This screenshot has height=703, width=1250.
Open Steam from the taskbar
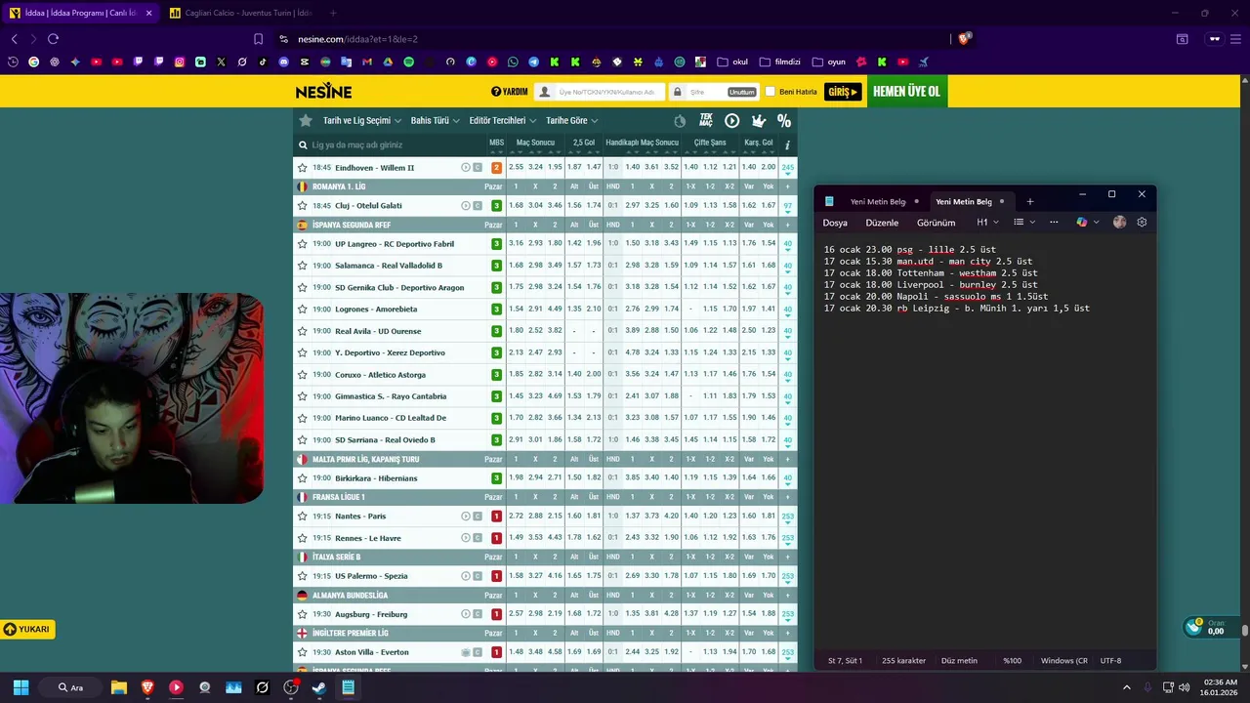319,687
